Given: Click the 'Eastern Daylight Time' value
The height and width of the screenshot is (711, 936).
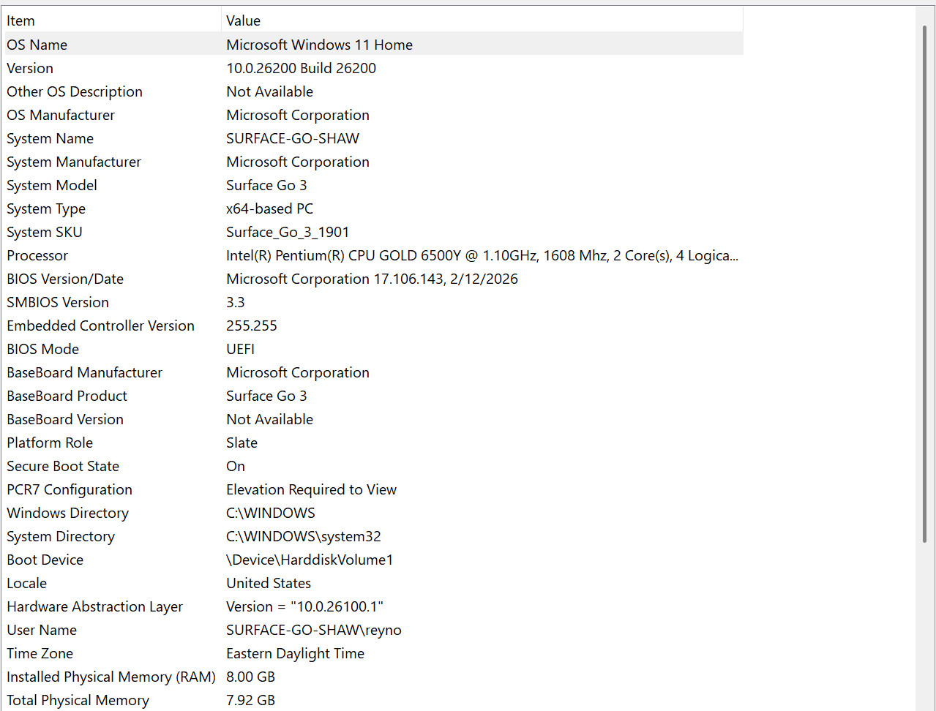Looking at the screenshot, I should (295, 653).
